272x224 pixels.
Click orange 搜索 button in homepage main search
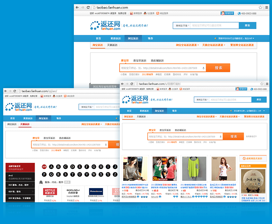point(218,68)
